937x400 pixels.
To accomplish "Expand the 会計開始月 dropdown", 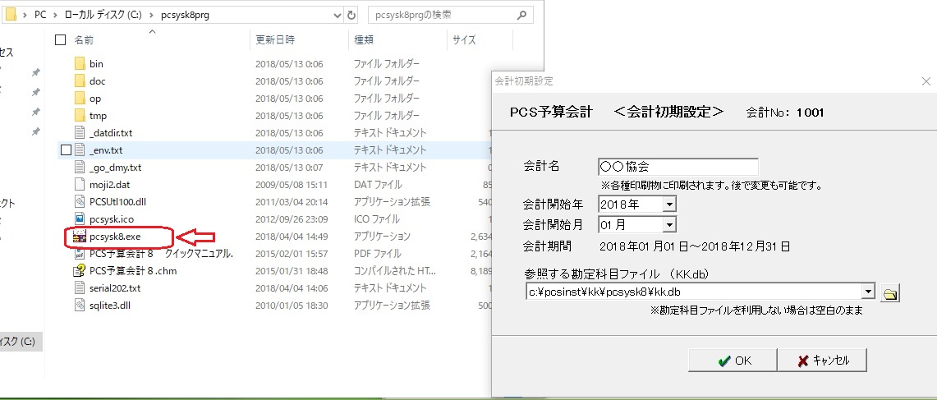I will pyautogui.click(x=669, y=224).
